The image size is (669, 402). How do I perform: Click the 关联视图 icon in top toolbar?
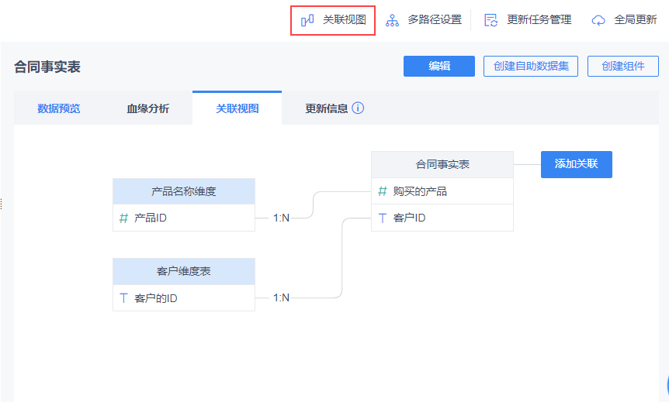(307, 20)
